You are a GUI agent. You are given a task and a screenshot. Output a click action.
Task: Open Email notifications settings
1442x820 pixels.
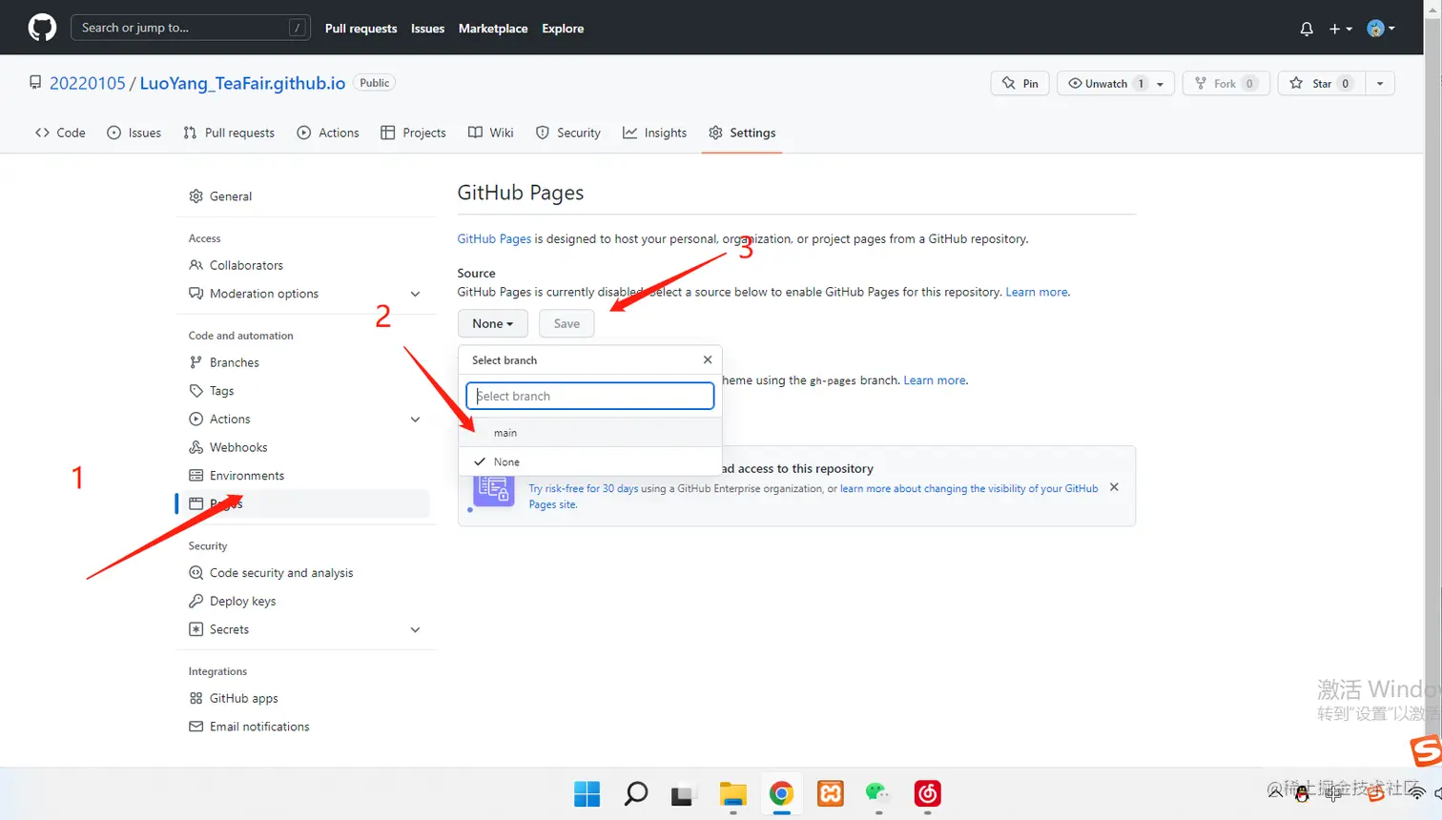(x=259, y=727)
